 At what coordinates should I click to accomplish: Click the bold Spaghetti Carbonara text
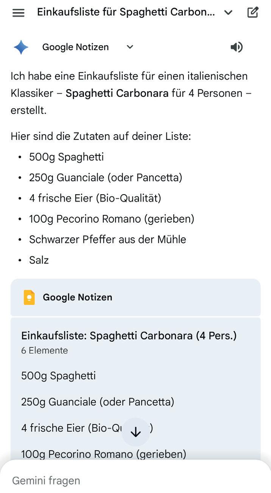117,93
